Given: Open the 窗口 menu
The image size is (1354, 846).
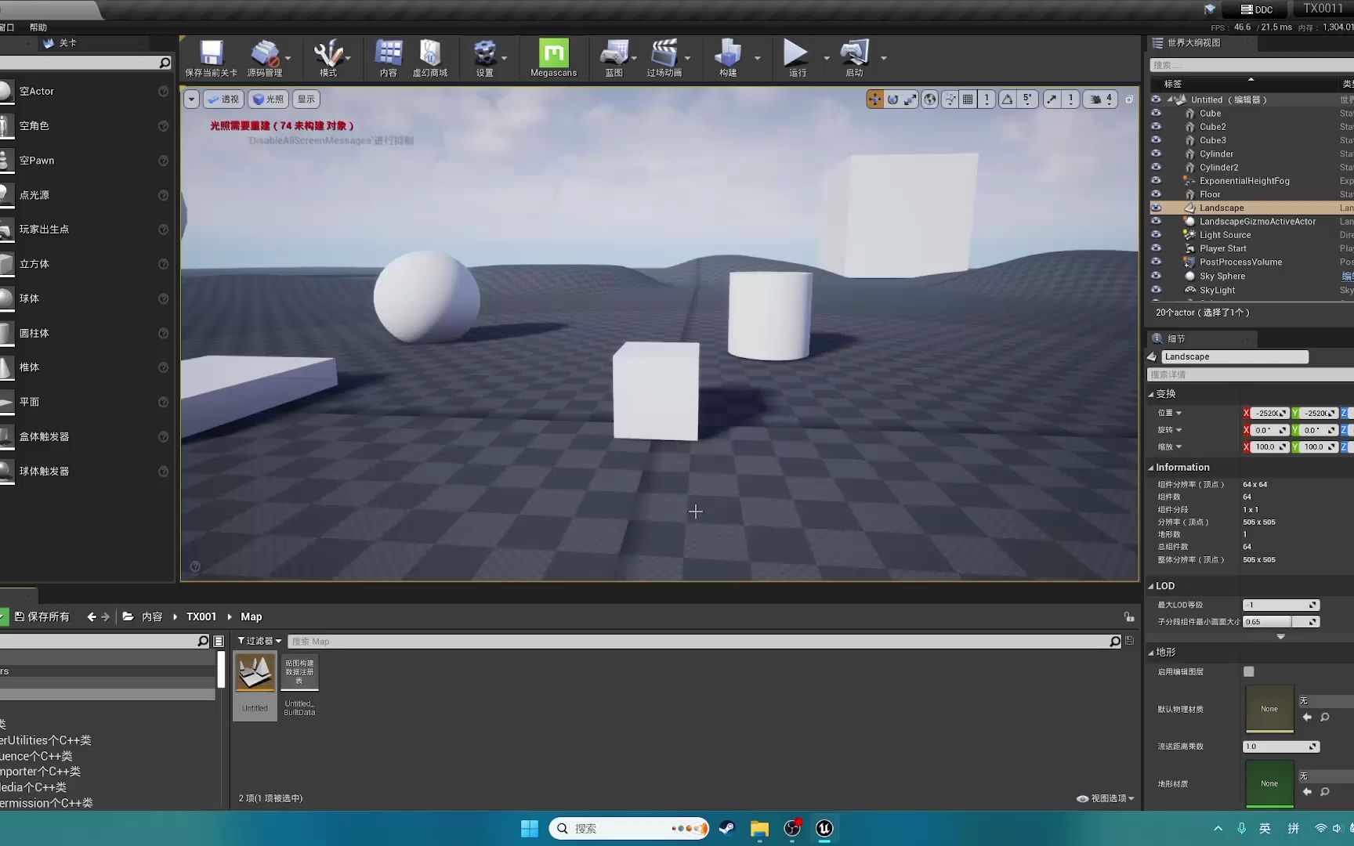Looking at the screenshot, I should pos(6,26).
